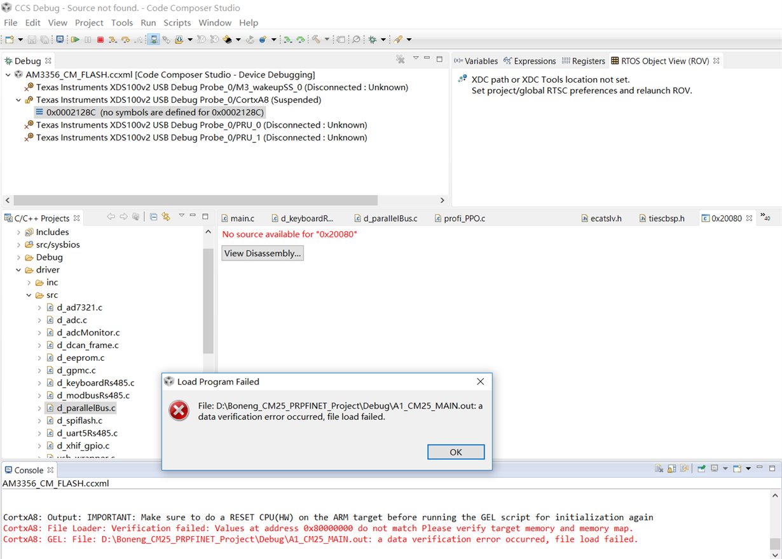The image size is (782, 559).
Task: Click the Projects panel vertical scrollbar
Action: [x=208, y=302]
